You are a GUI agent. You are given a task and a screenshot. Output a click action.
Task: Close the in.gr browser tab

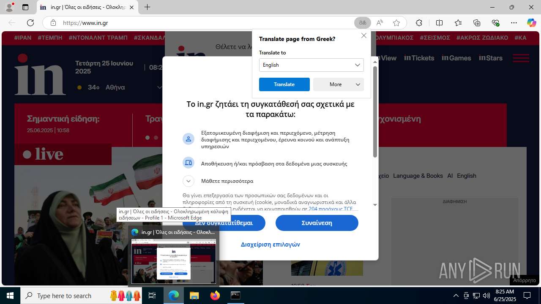[x=132, y=7]
